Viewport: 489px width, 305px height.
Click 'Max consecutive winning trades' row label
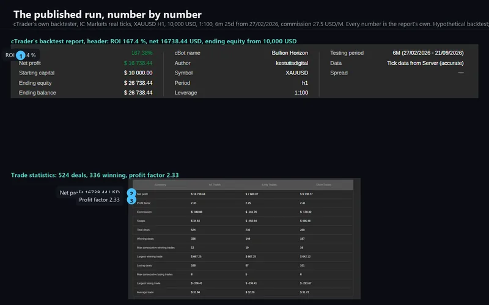156,248
